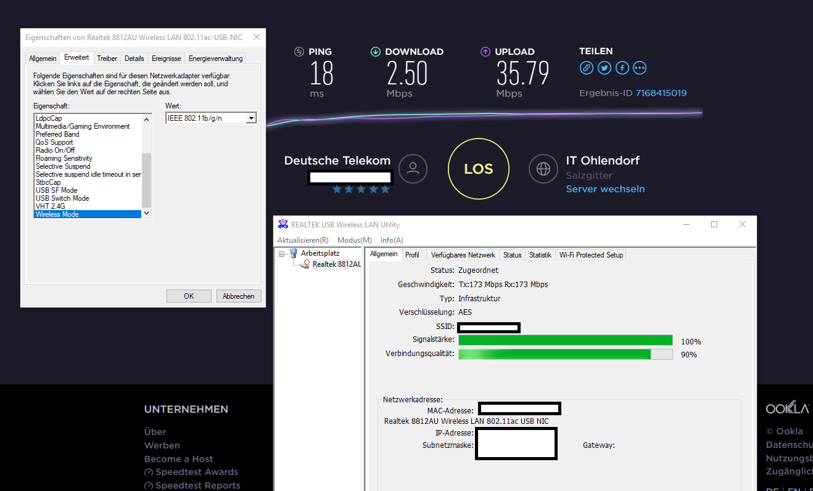Copy result link icon under Teilen
The image size is (813, 491).
pyautogui.click(x=586, y=68)
